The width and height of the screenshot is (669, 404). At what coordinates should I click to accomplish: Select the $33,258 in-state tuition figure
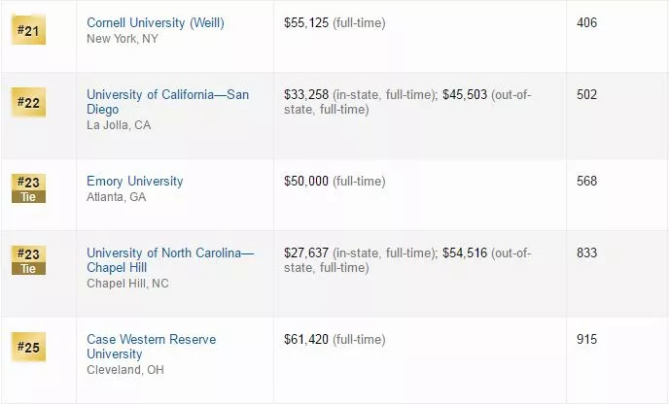(x=306, y=94)
